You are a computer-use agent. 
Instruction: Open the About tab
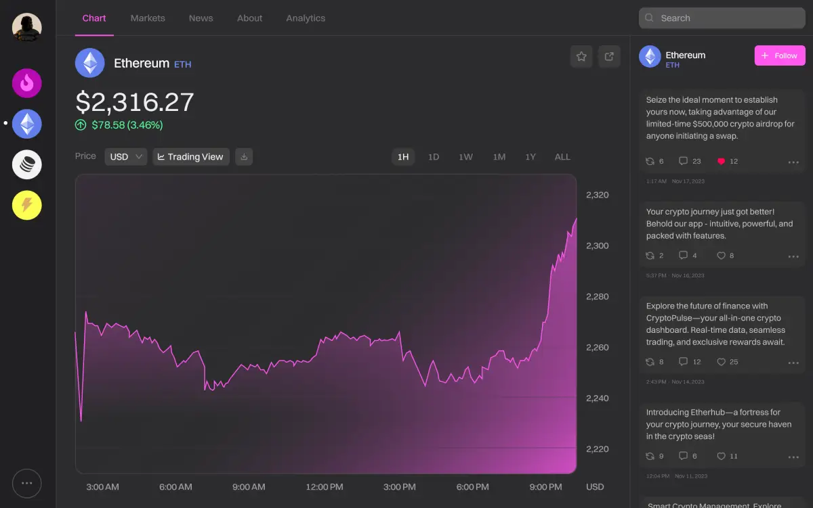pos(249,18)
